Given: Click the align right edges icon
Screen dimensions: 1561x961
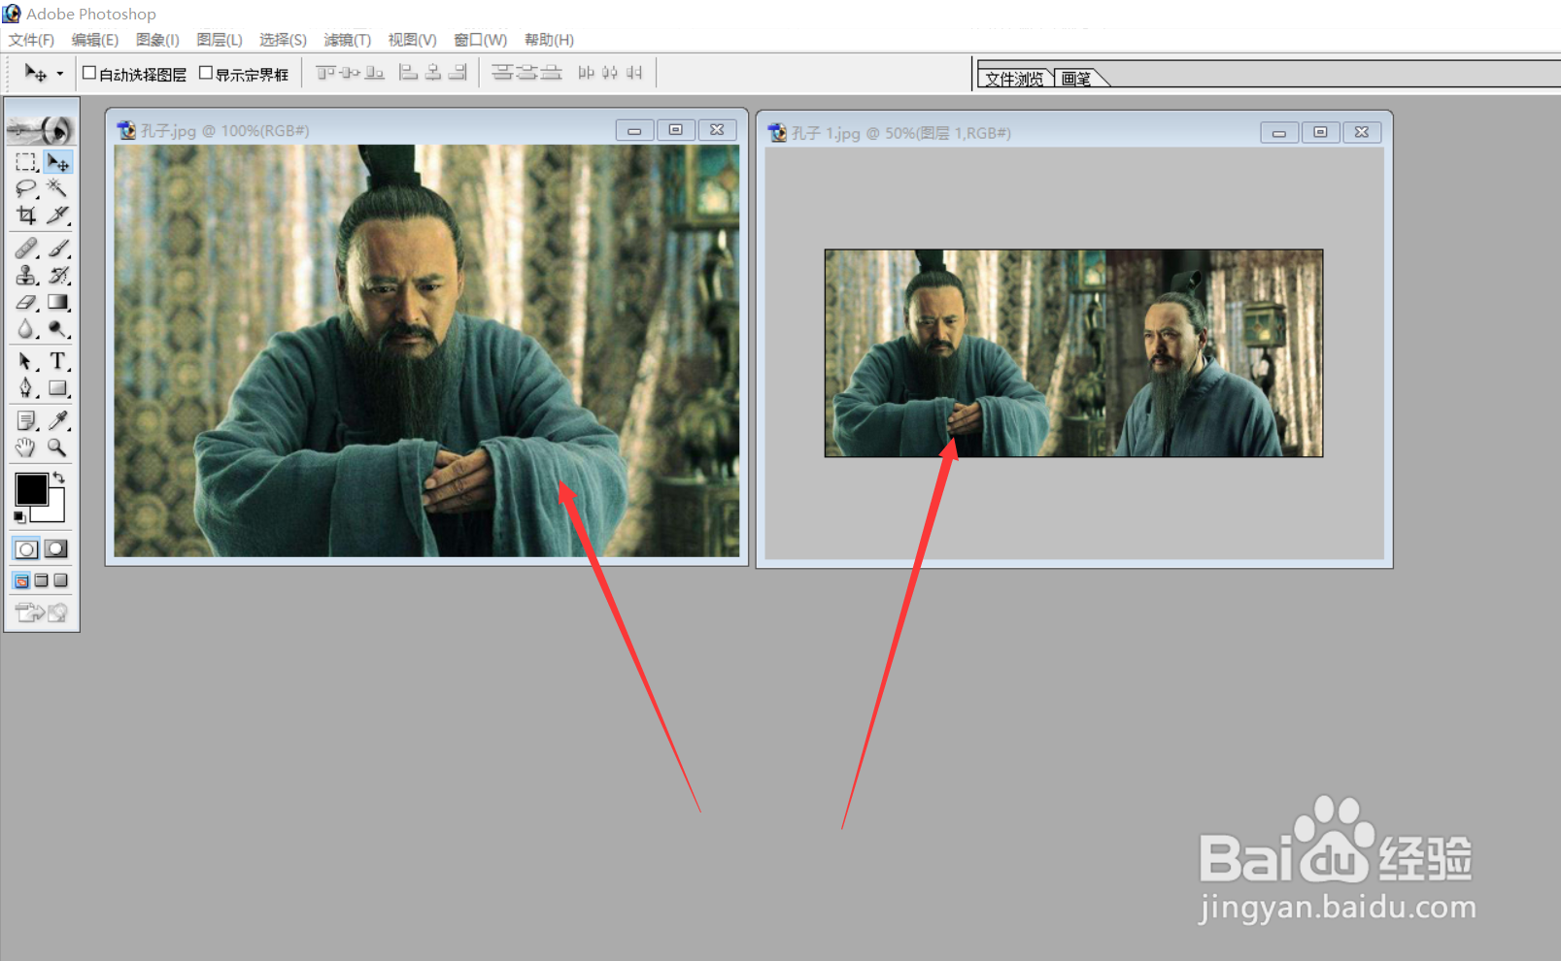Looking at the screenshot, I should point(458,73).
